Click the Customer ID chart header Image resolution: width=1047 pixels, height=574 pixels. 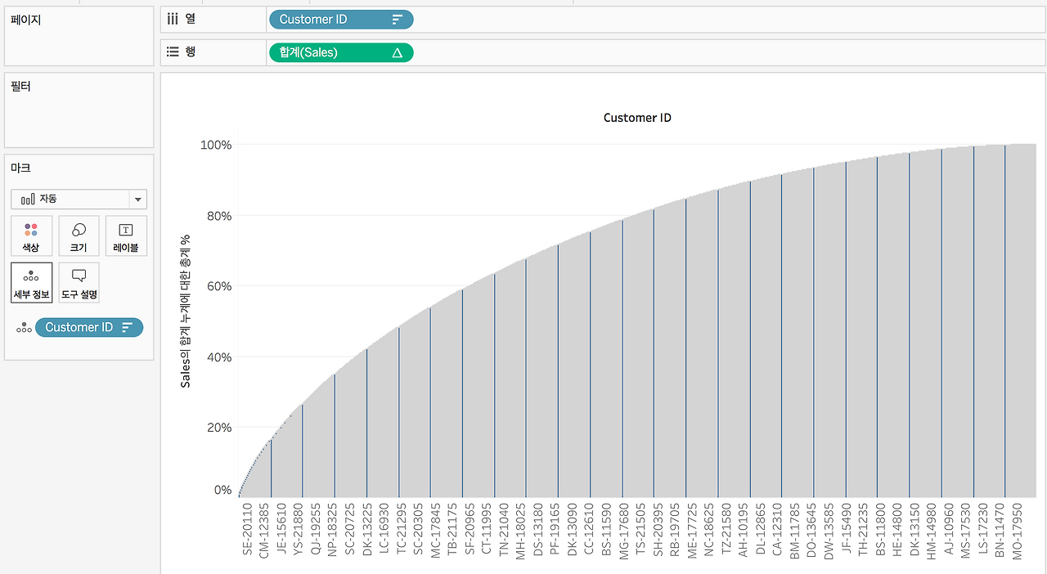637,118
